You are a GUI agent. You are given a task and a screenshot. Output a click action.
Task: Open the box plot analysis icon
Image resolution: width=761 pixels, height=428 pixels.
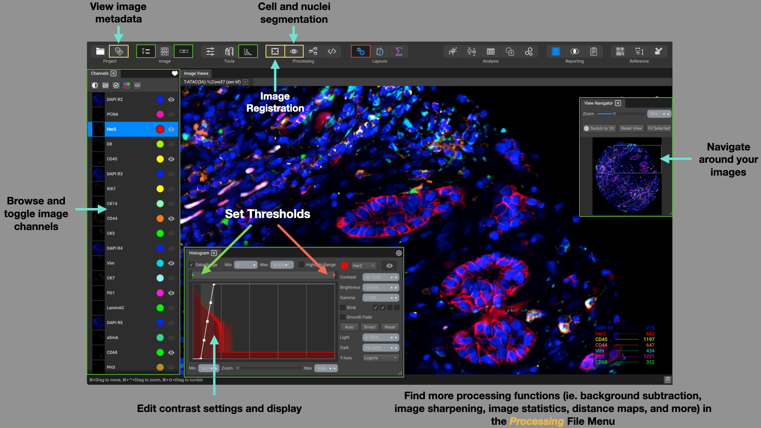tap(471, 51)
